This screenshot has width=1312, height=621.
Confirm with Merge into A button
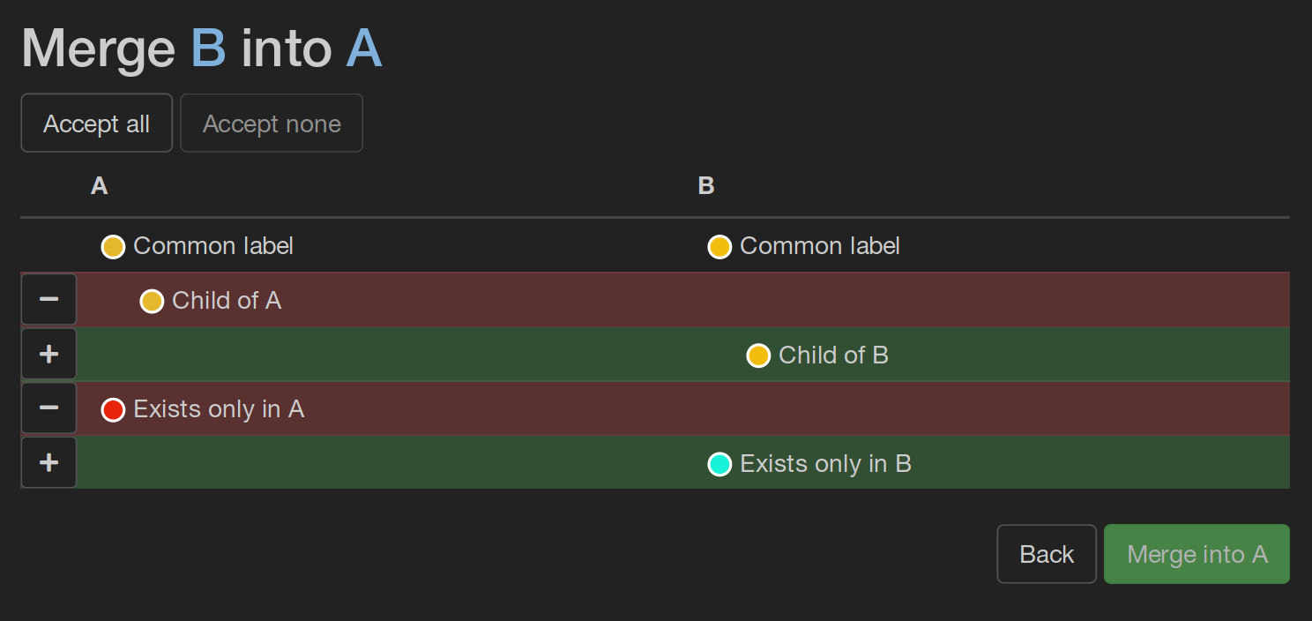pos(1196,554)
